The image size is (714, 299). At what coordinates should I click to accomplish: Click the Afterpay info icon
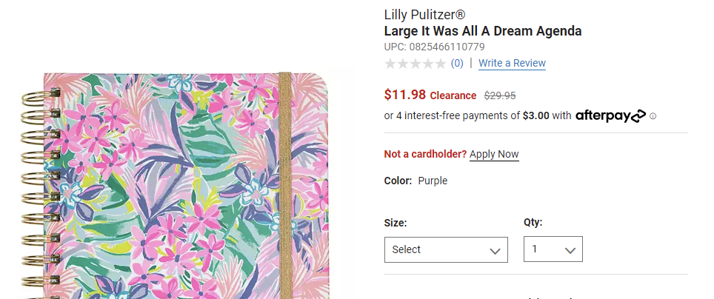click(653, 116)
